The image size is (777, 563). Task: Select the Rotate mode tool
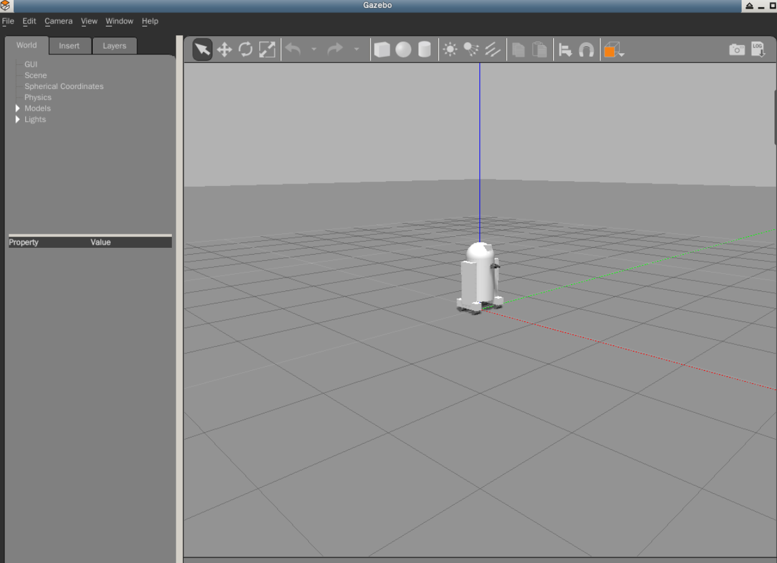(246, 50)
